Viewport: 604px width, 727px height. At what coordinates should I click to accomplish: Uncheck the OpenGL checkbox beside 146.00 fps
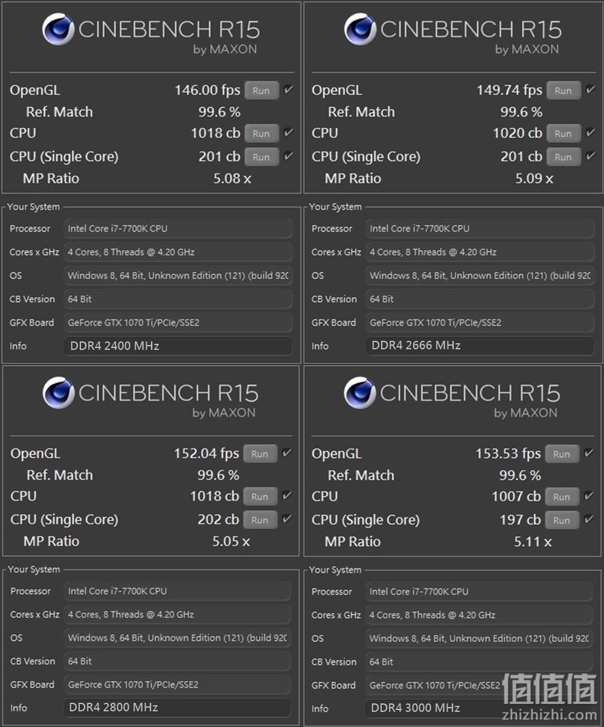pyautogui.click(x=289, y=89)
